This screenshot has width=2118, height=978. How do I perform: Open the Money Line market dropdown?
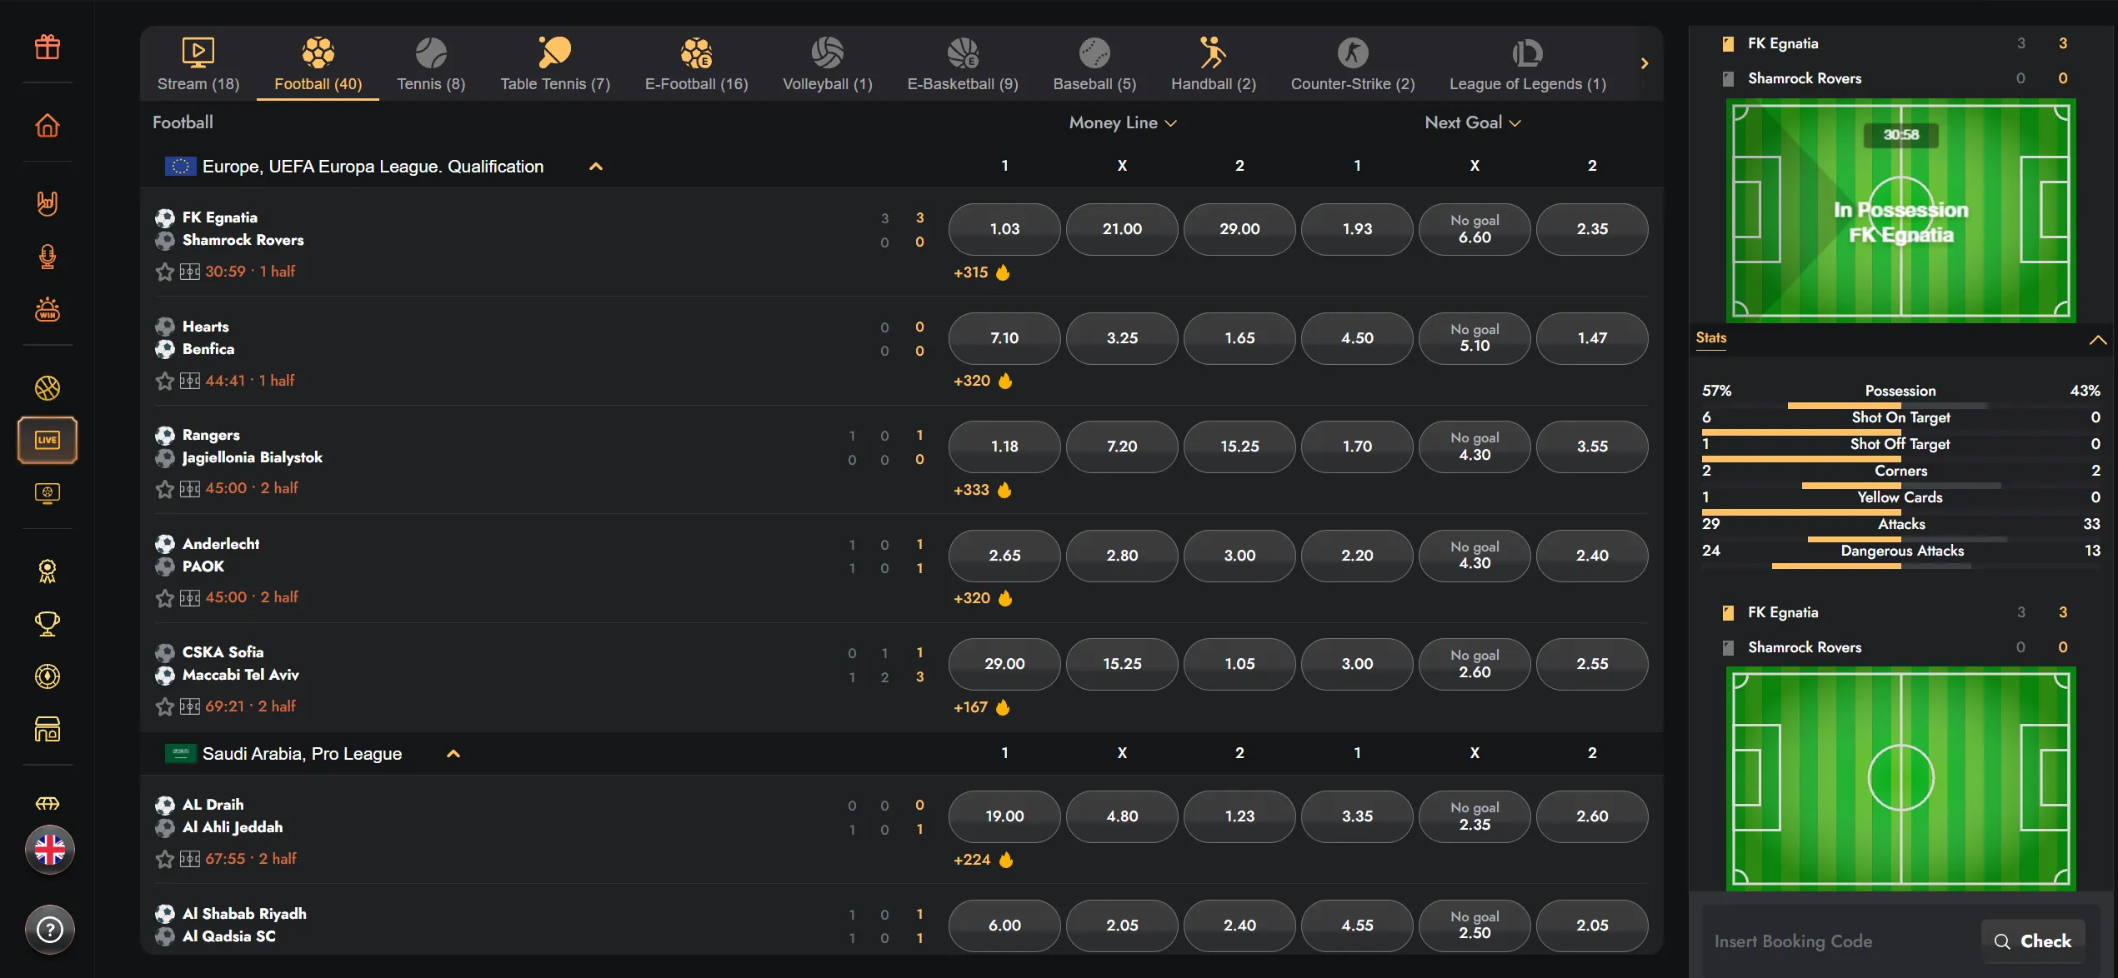coord(1122,122)
